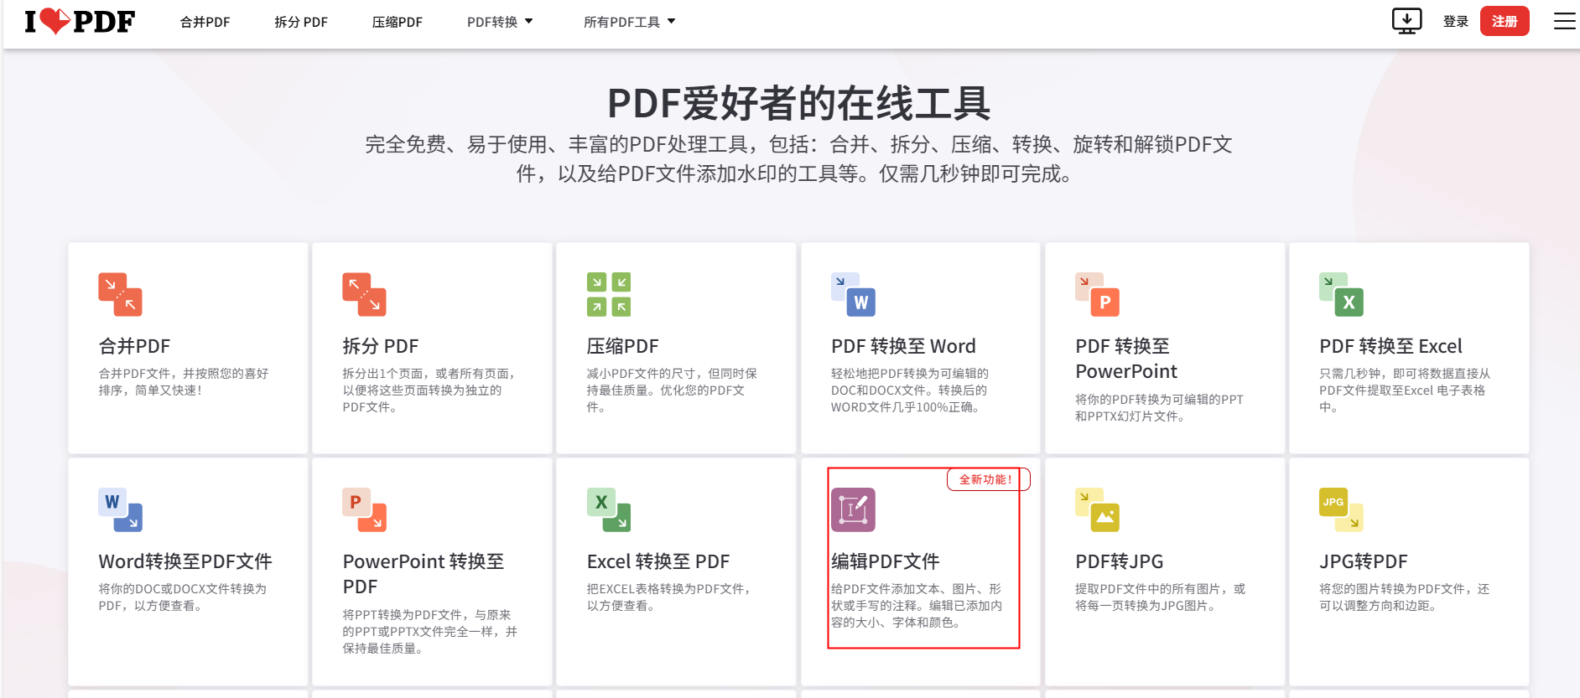
Task: Click the PDF 转换至 PowerPoint icon
Action: pos(1097,294)
